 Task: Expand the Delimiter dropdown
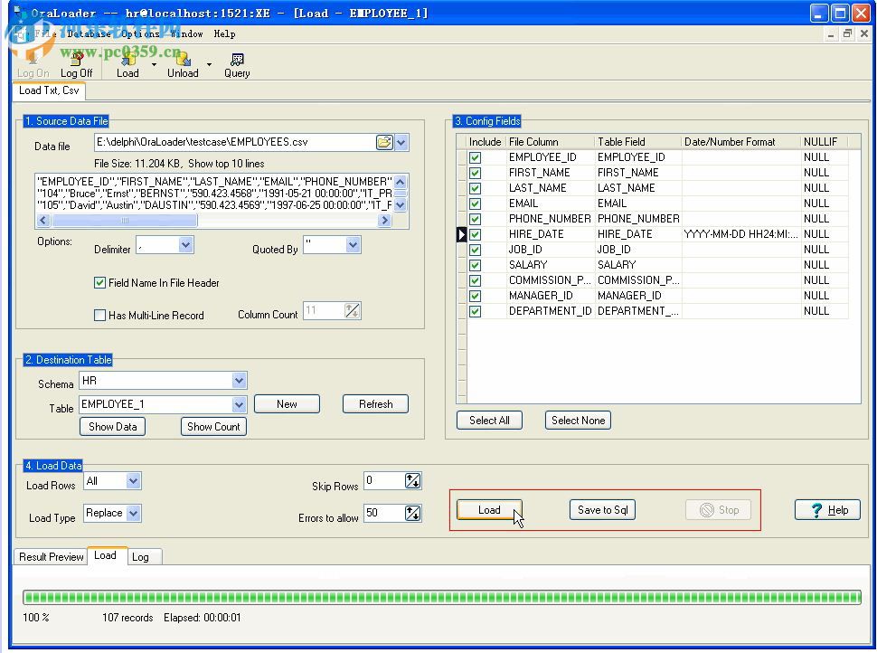[x=185, y=245]
